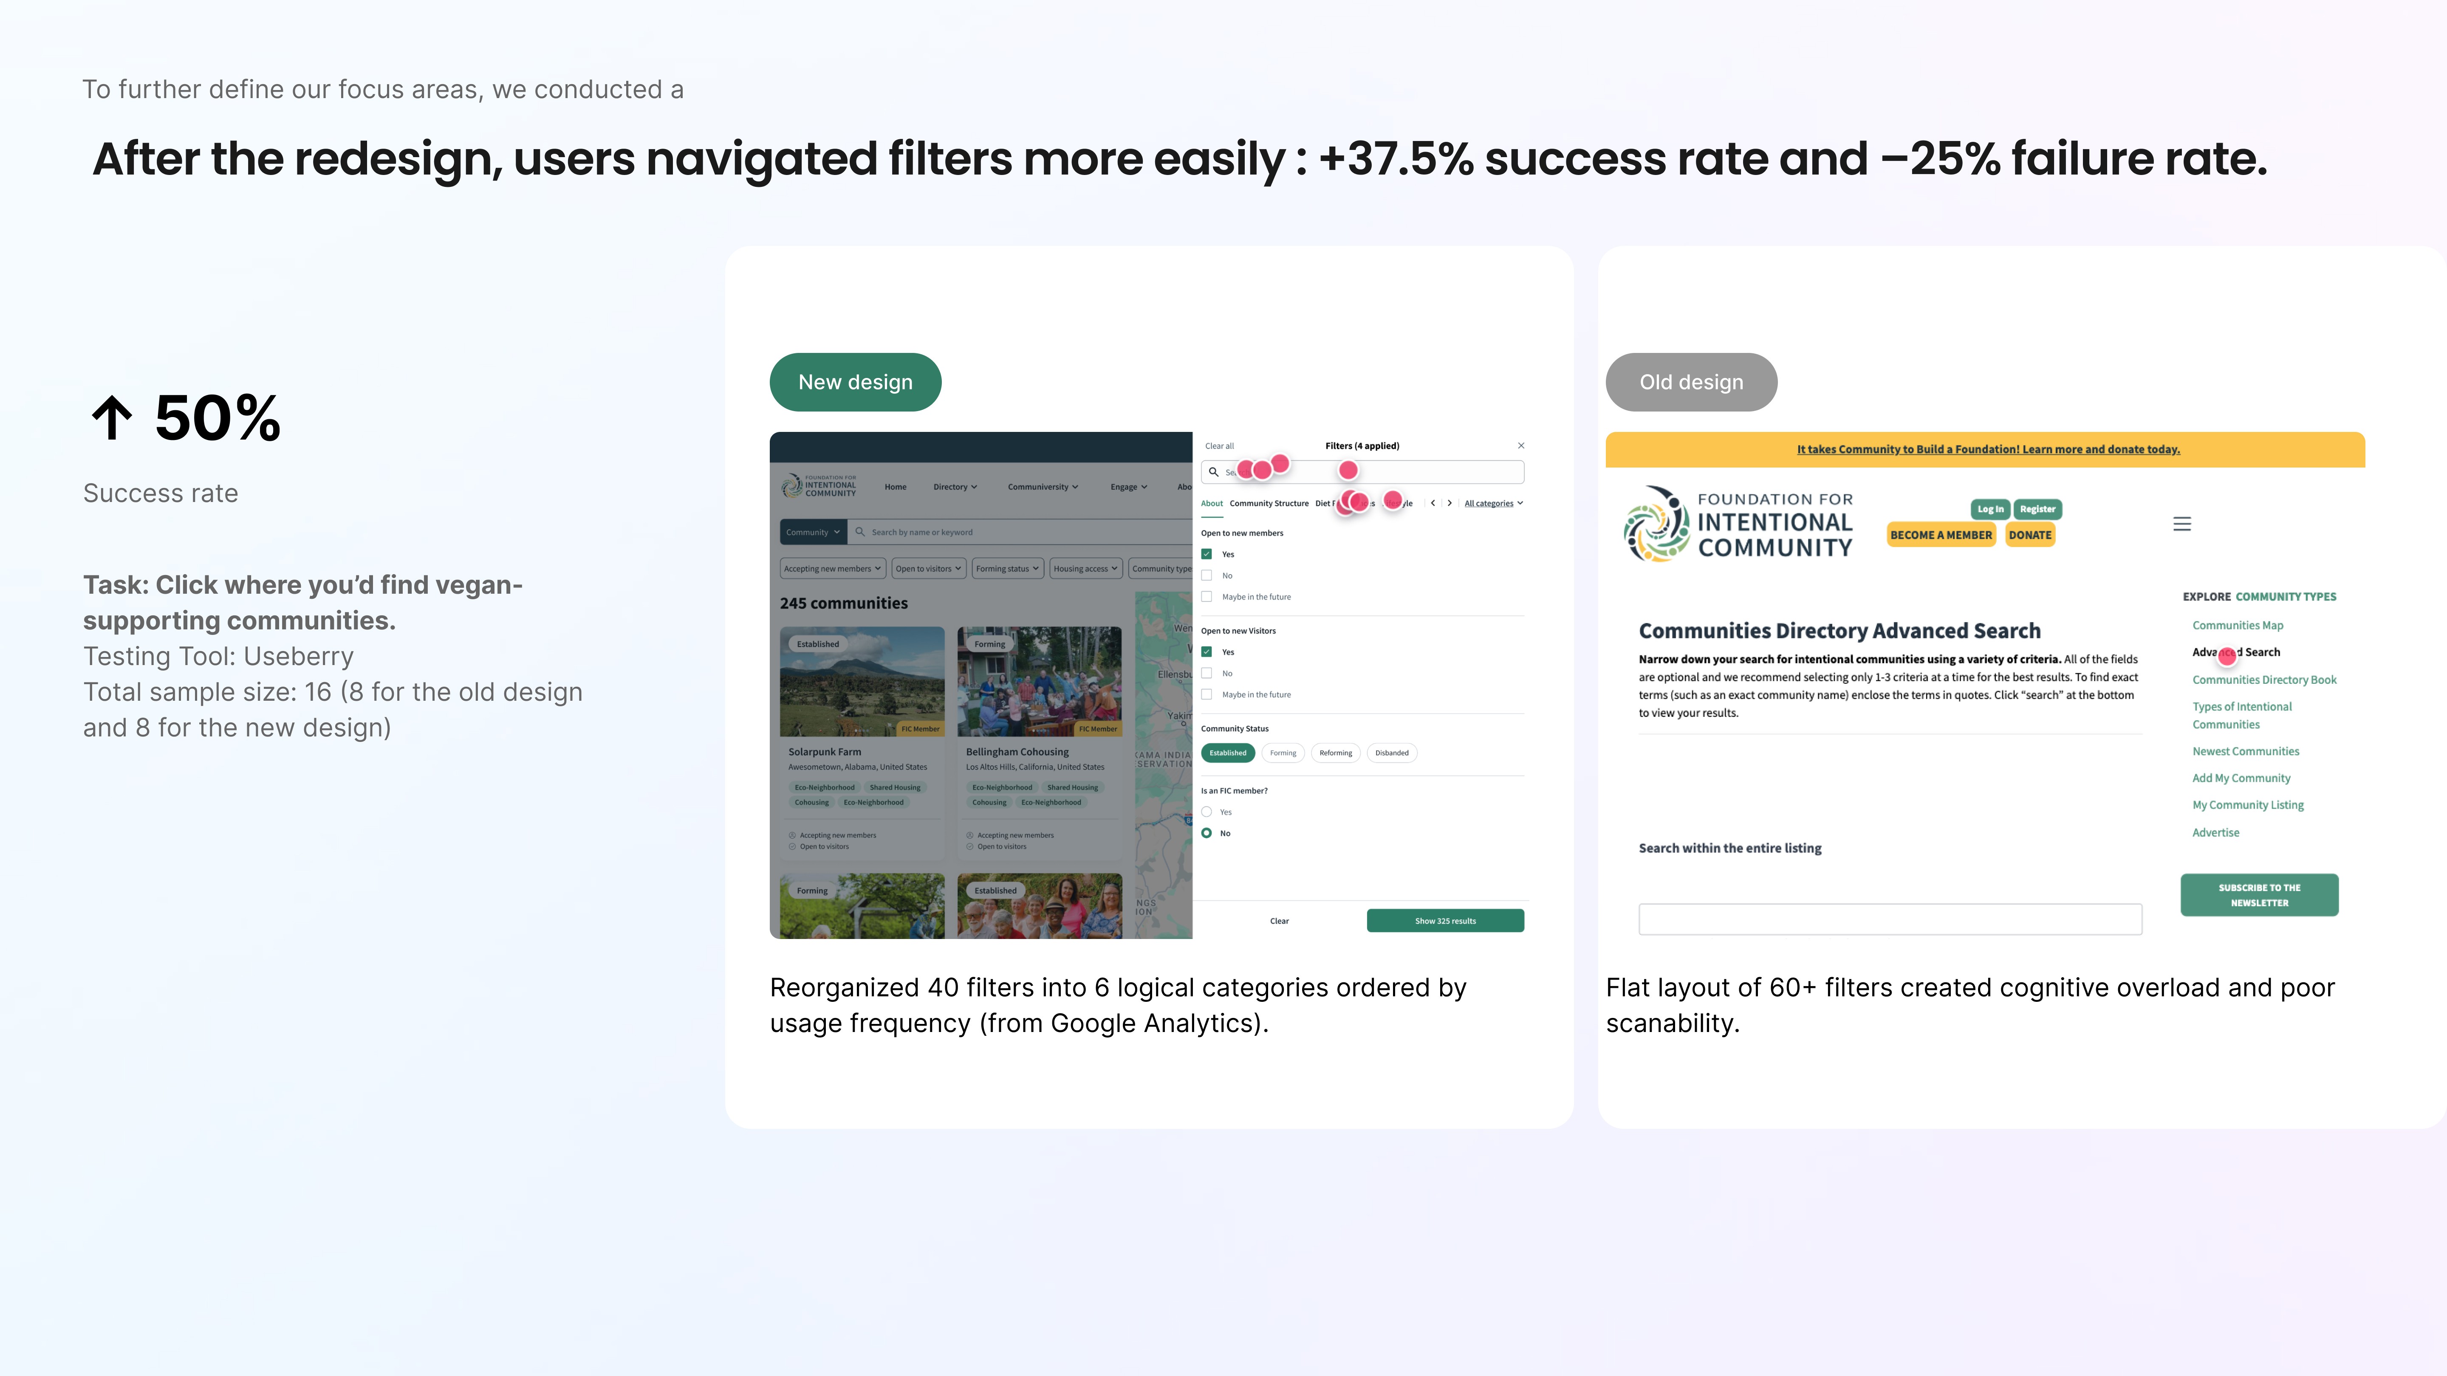Image resolution: width=2447 pixels, height=1376 pixels.
Task: Click the small FIC logo in the new design header
Action: (819, 486)
